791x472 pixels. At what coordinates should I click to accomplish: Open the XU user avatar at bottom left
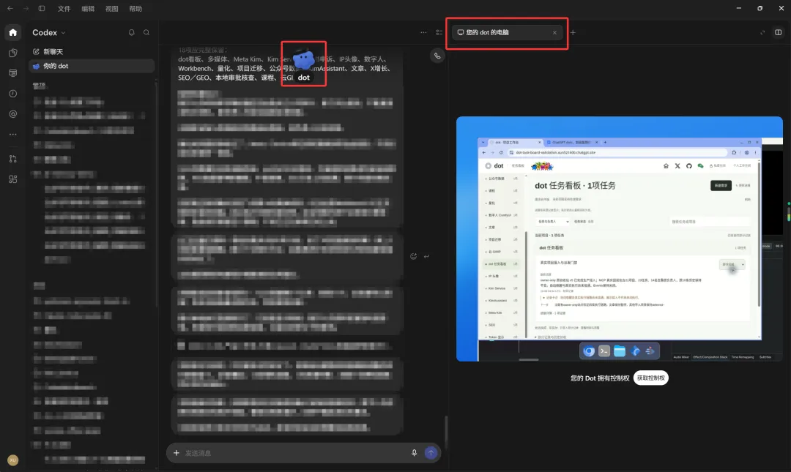coord(13,460)
